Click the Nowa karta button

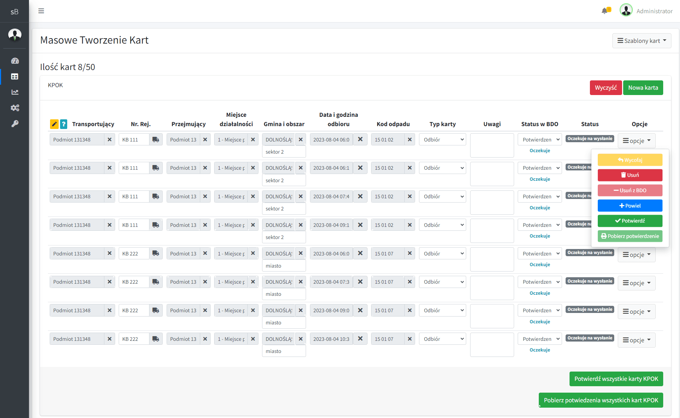click(643, 88)
